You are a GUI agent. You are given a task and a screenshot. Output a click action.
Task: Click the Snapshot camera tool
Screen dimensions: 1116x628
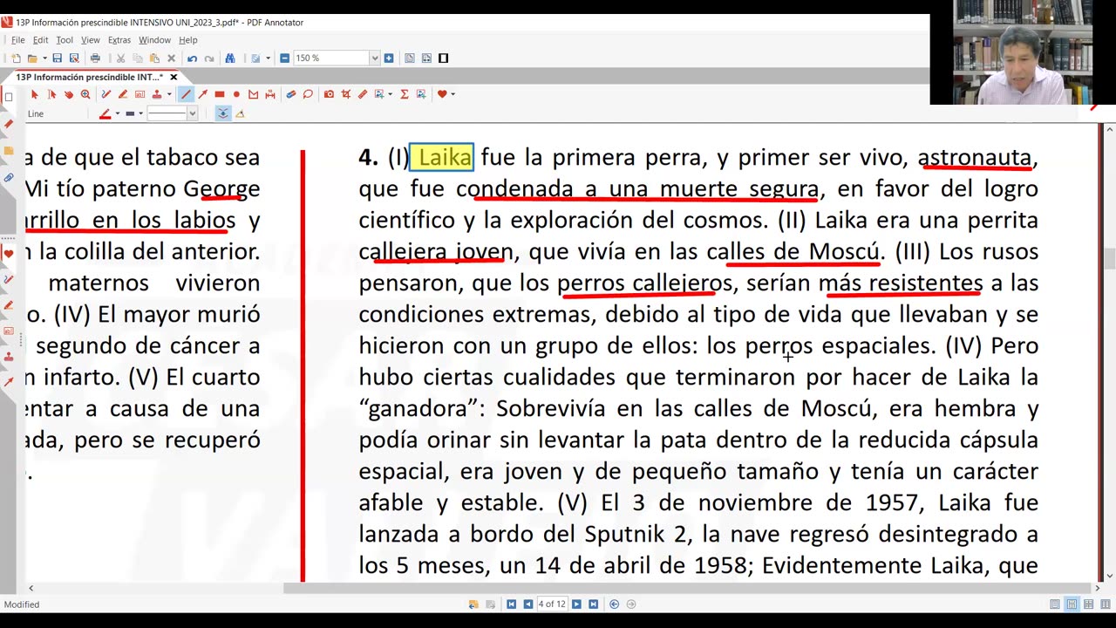pyautogui.click(x=329, y=94)
